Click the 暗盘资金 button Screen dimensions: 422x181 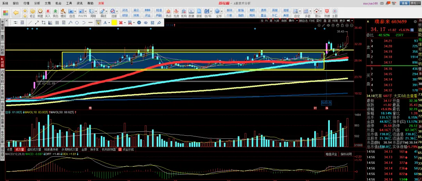(331, 154)
